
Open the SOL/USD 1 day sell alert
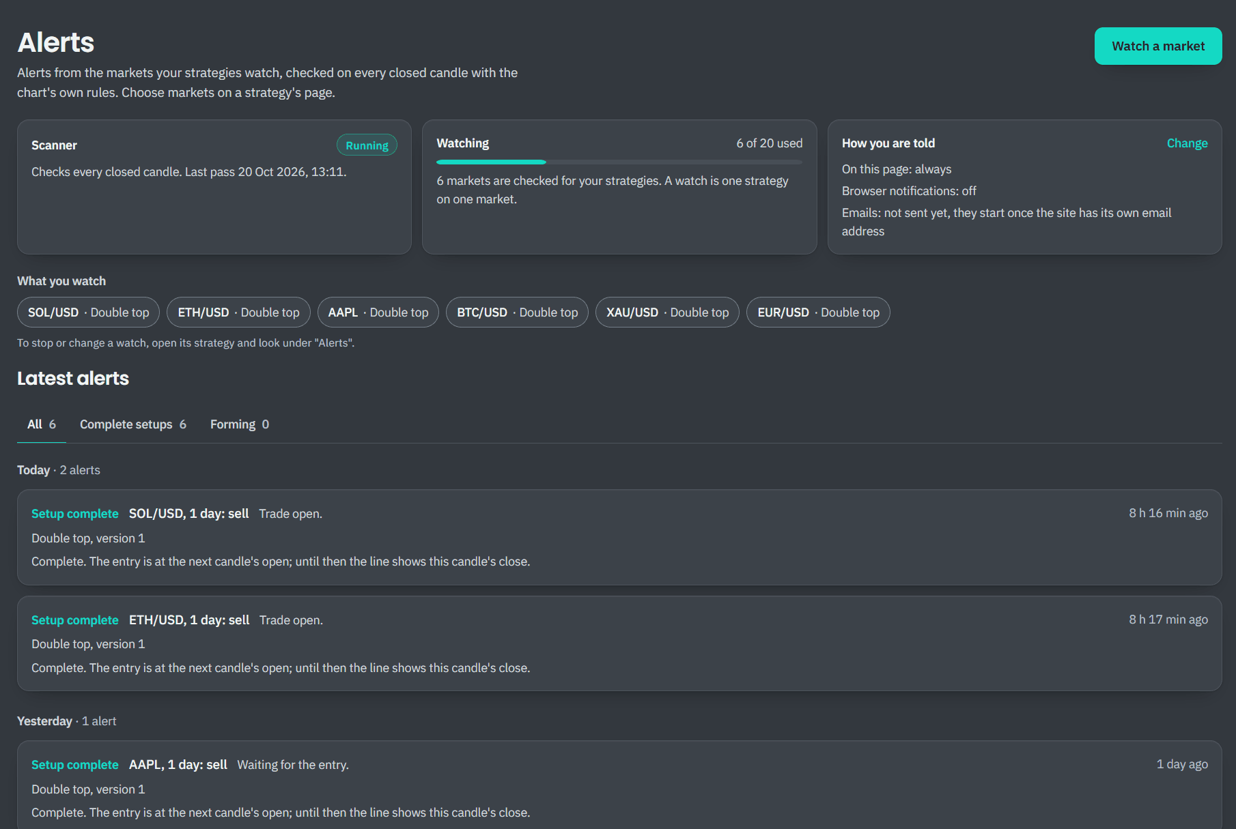pos(619,537)
